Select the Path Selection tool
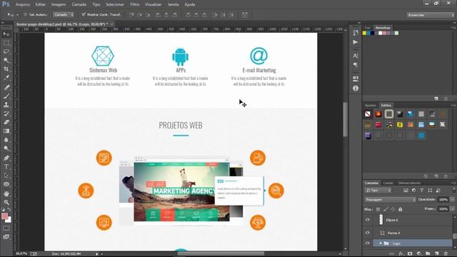 click(x=6, y=176)
